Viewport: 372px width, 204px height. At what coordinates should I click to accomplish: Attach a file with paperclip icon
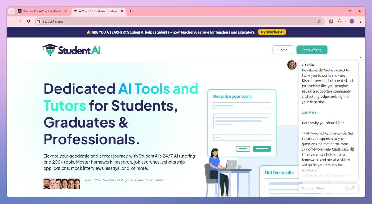(353, 188)
